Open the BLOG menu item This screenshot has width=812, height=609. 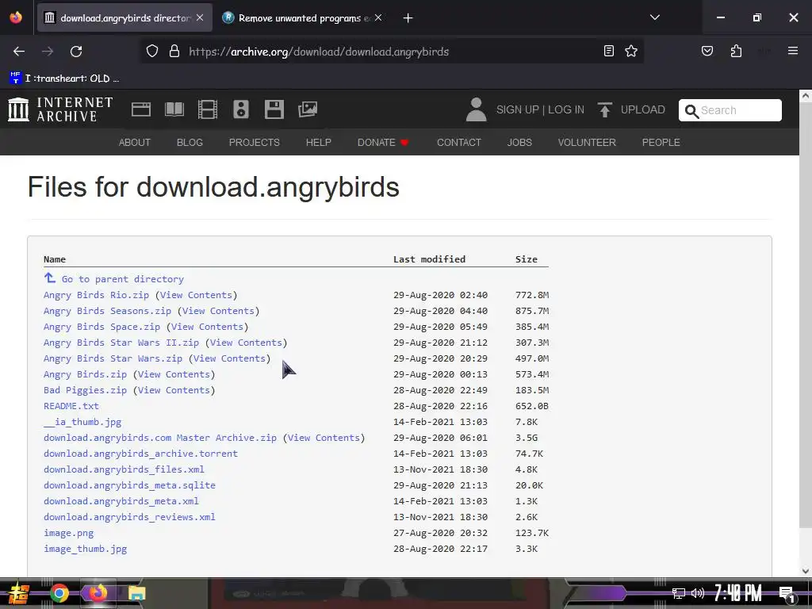coord(190,143)
